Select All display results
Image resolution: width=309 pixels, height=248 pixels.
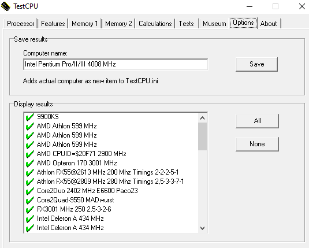[257, 121]
